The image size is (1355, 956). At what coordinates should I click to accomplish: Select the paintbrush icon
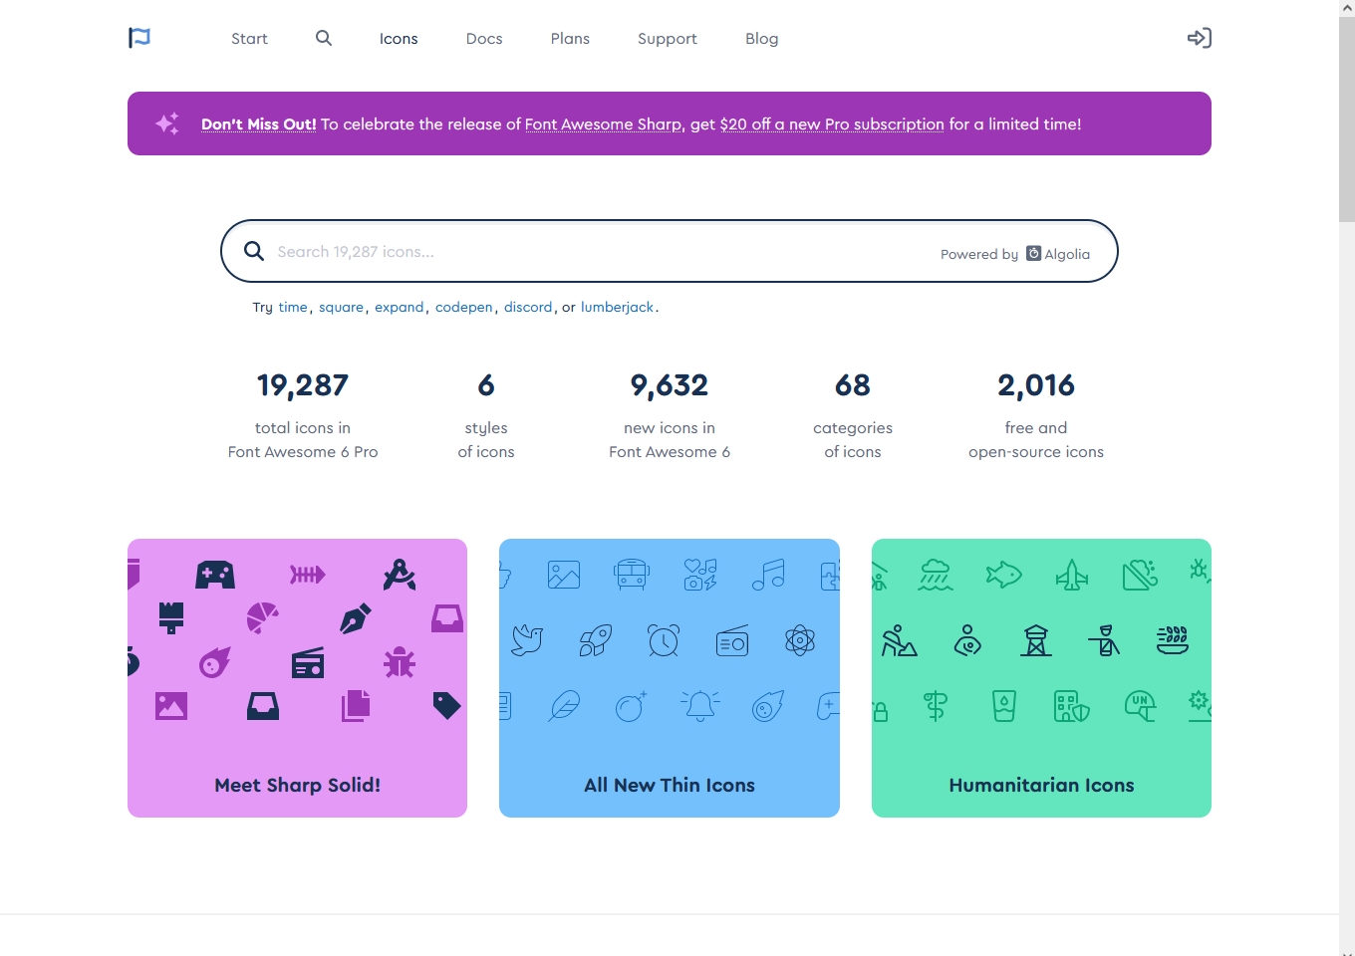[x=171, y=618]
